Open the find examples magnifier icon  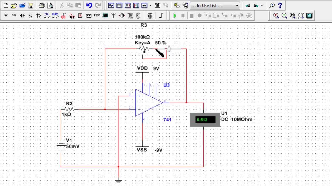click(x=272, y=5)
